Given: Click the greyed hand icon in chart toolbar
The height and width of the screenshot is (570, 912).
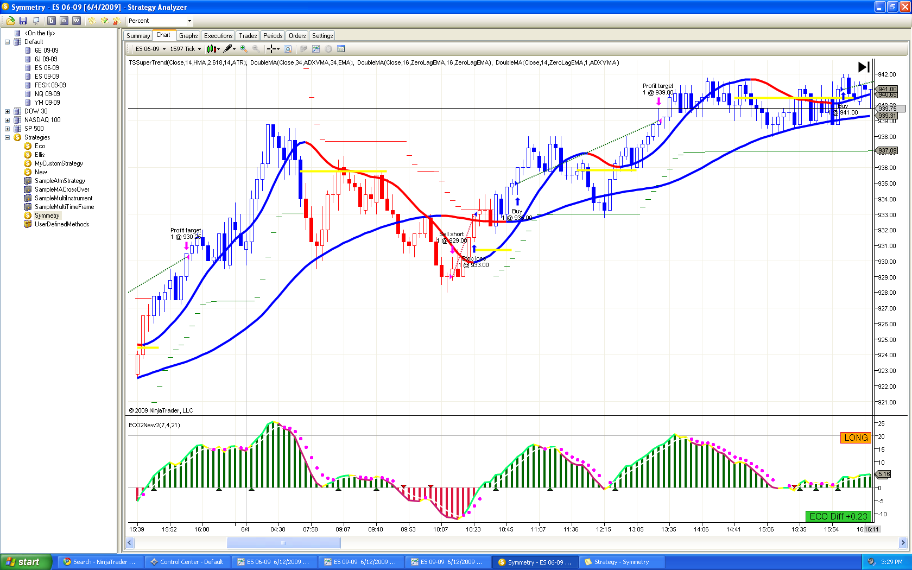Looking at the screenshot, I should point(303,49).
